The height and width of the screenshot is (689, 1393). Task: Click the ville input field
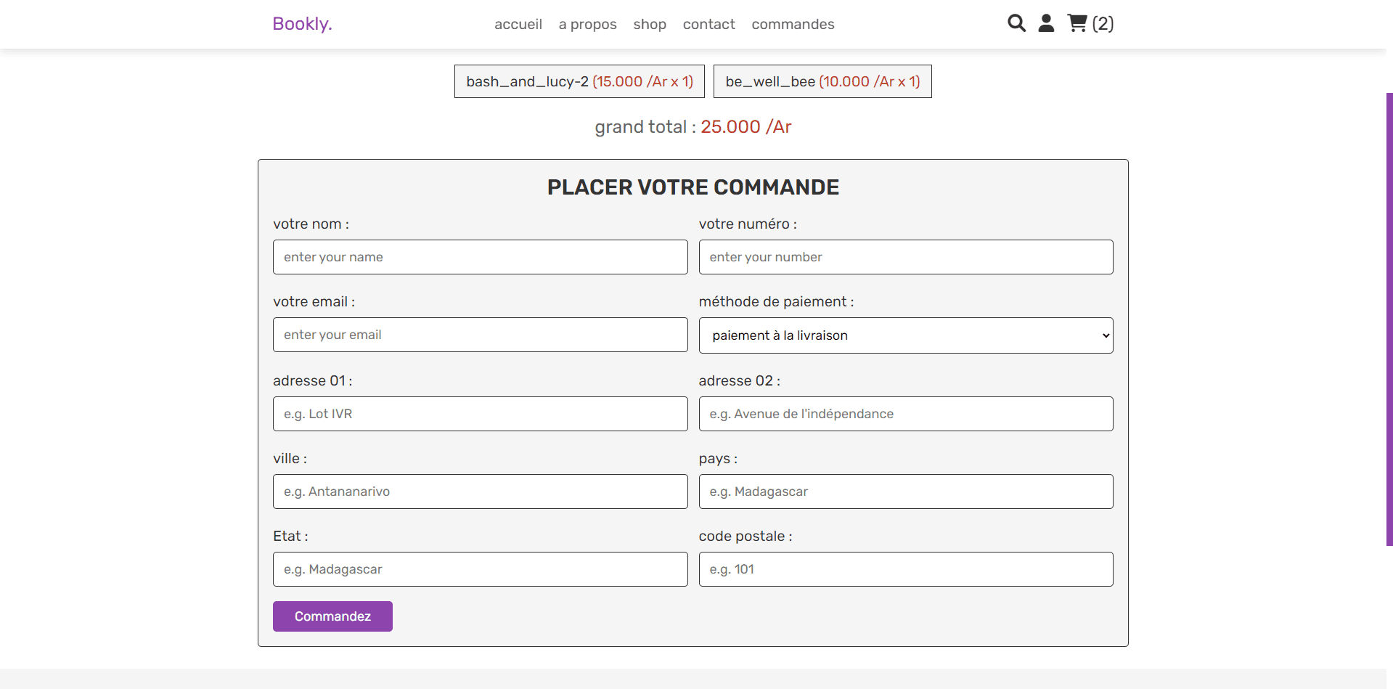480,492
